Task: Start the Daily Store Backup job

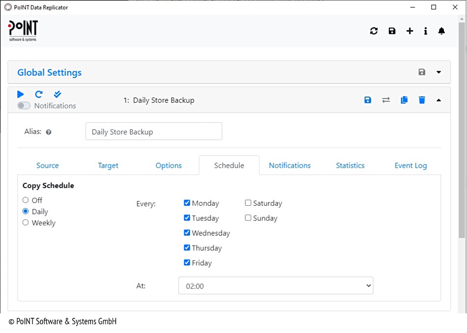Action: point(21,94)
